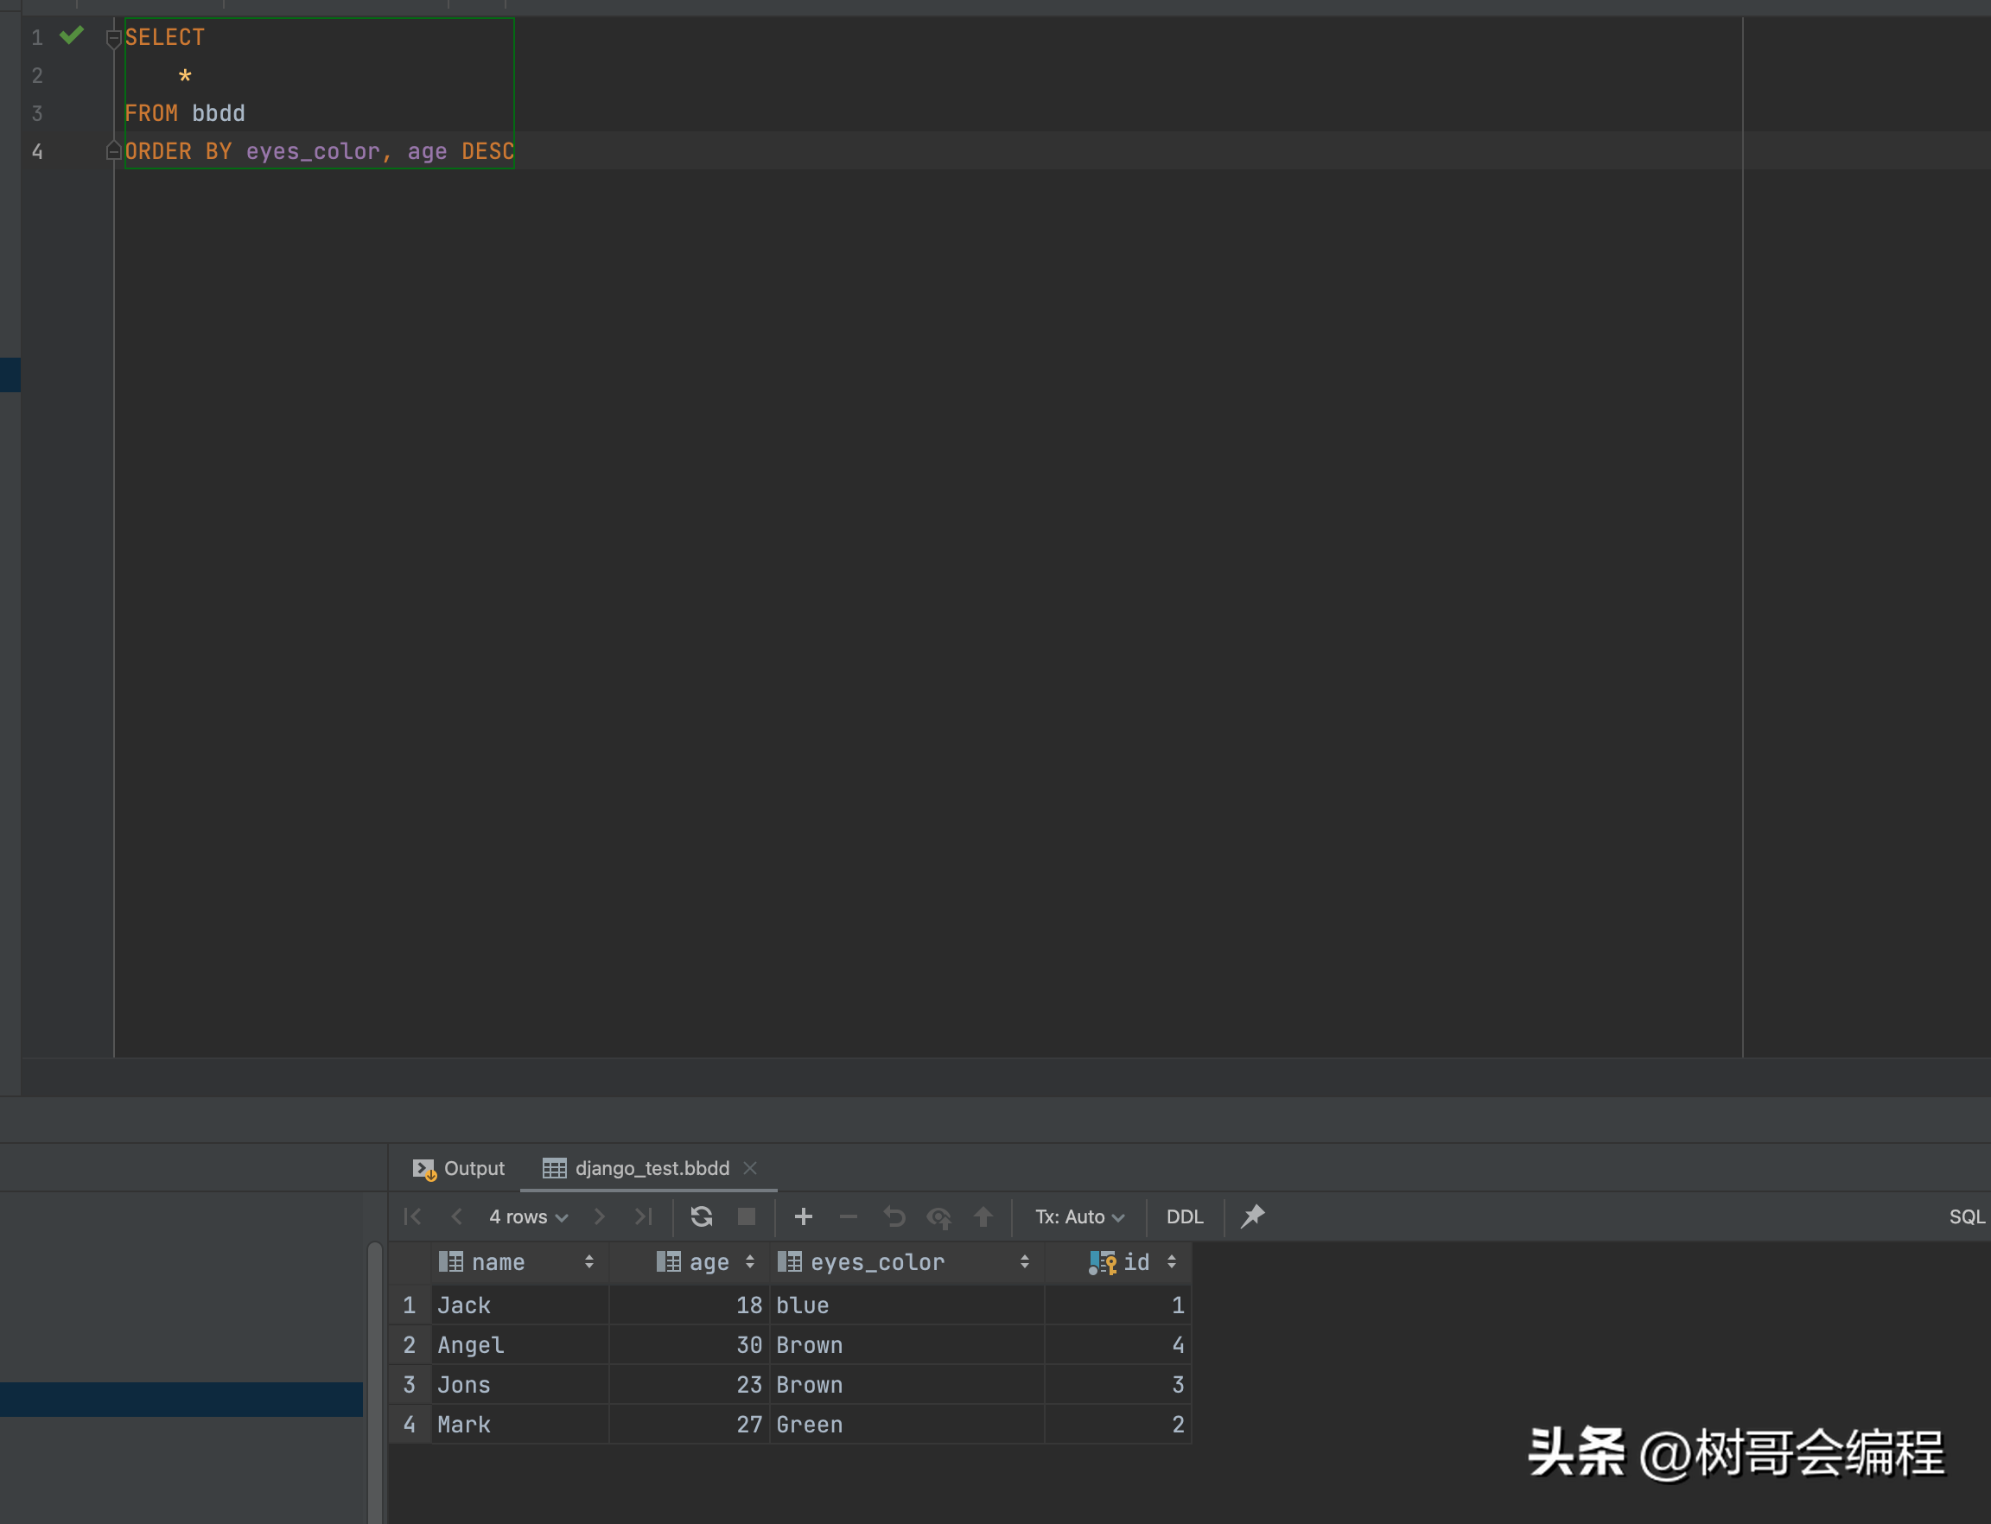Click the preview pending changes icon
Image resolution: width=1991 pixels, height=1524 pixels.
pyautogui.click(x=939, y=1217)
